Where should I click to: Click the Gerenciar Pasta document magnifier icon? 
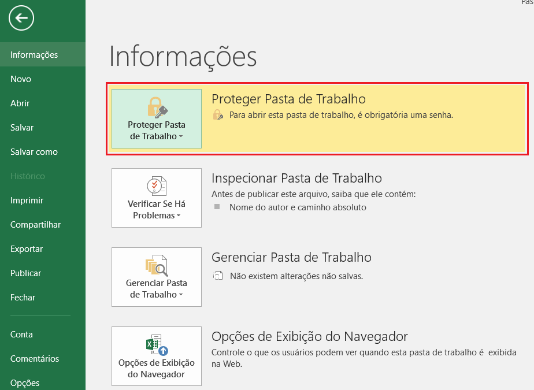pyautogui.click(x=157, y=265)
